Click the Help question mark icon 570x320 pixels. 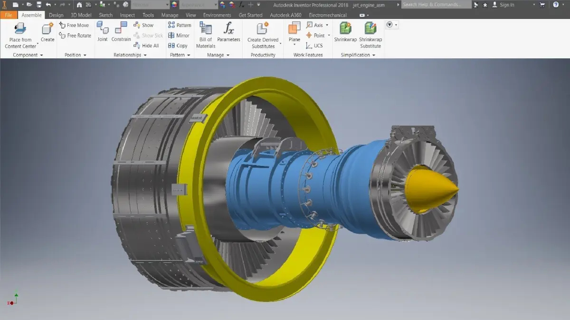(556, 4)
